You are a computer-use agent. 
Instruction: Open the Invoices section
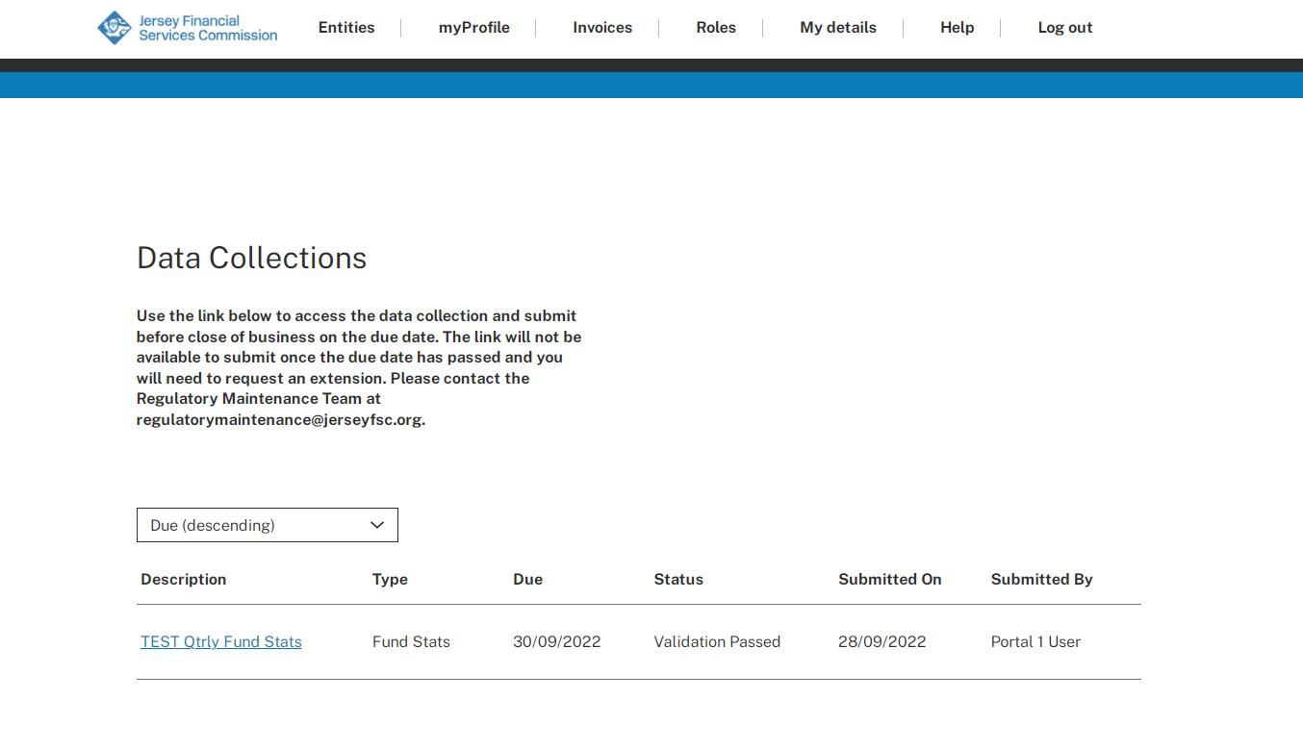(x=602, y=28)
